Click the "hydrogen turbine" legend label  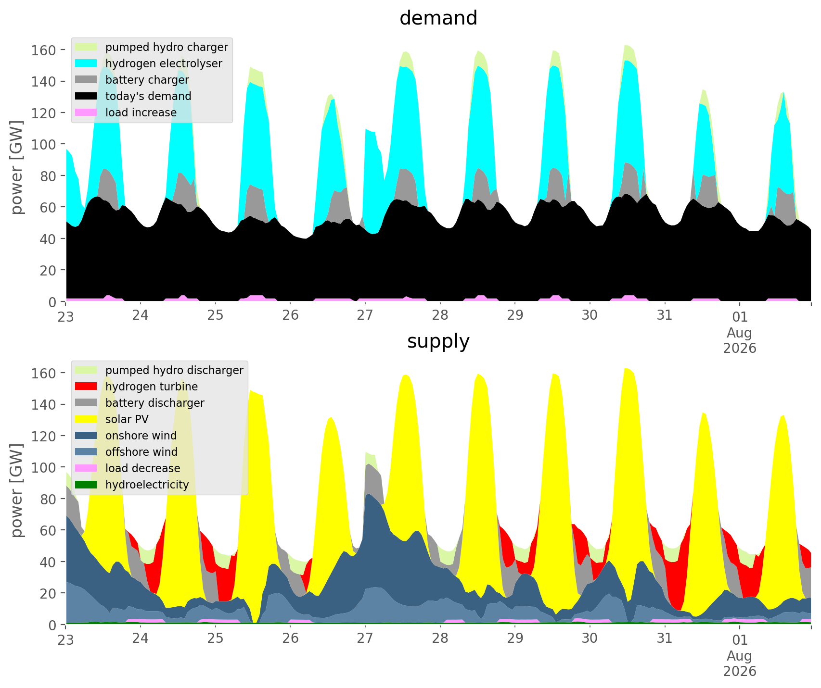152,387
